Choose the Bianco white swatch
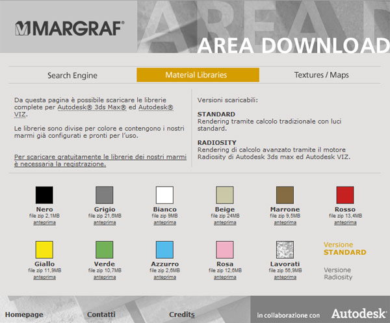Viewport: 390px width, 323px height. coord(164,195)
